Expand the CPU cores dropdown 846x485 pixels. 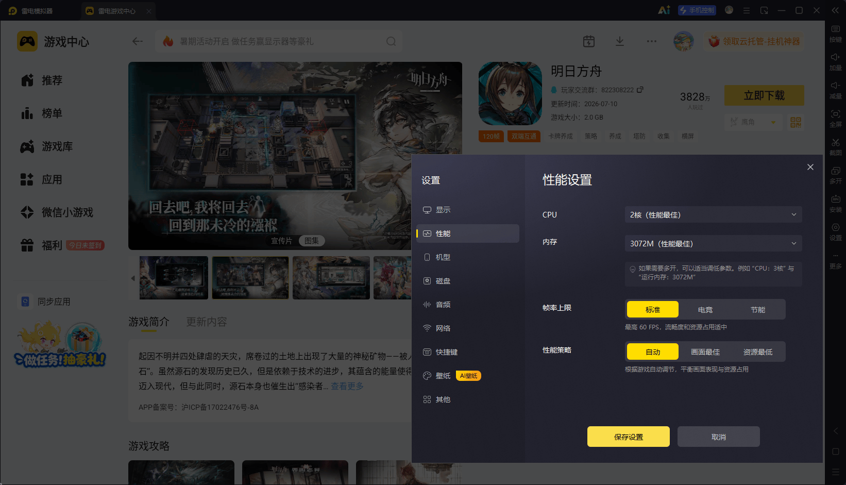click(x=714, y=215)
